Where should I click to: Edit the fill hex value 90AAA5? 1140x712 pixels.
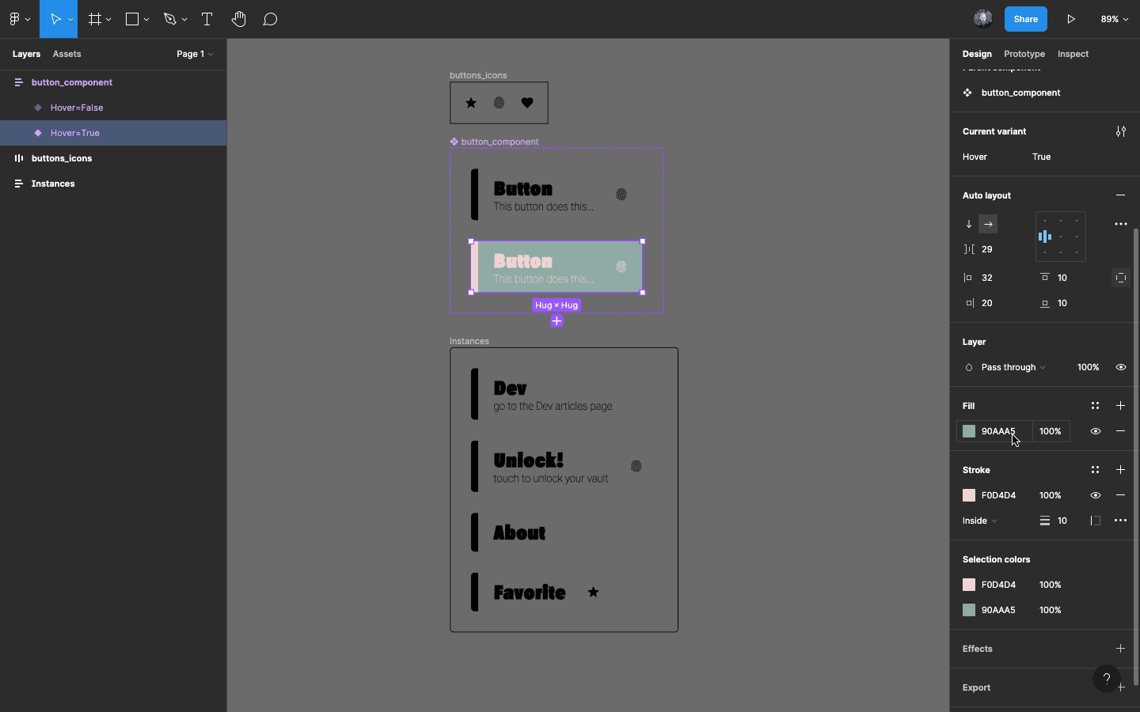click(998, 431)
